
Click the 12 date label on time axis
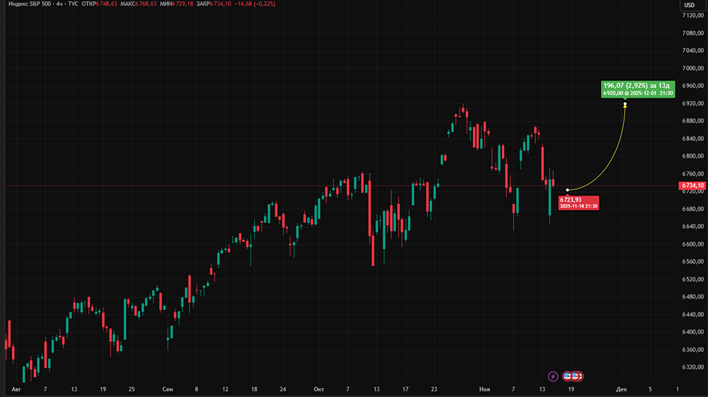[225, 389]
